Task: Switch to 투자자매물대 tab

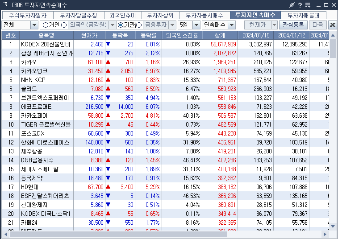Action: 304,15
